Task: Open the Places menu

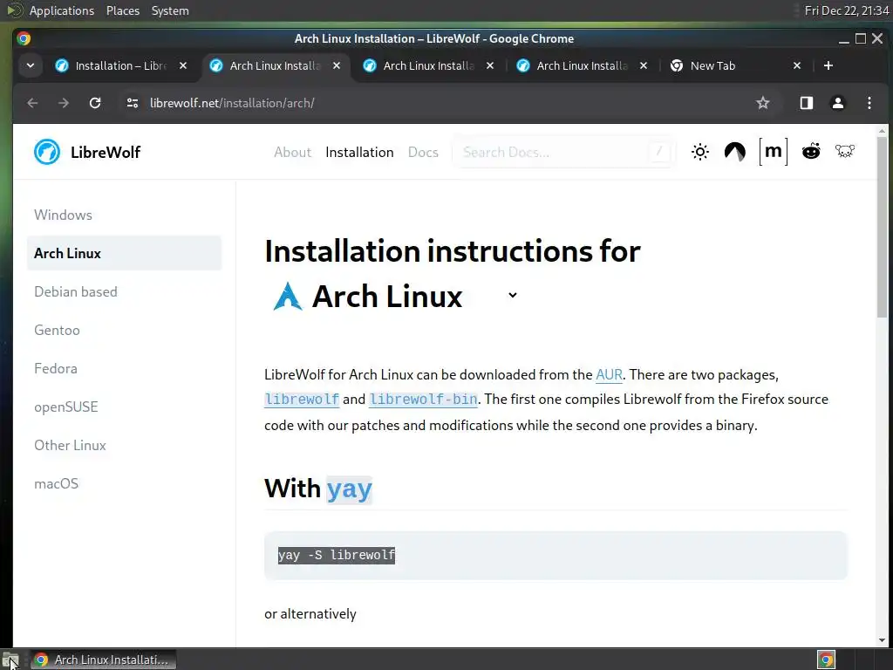Action: 122,10
